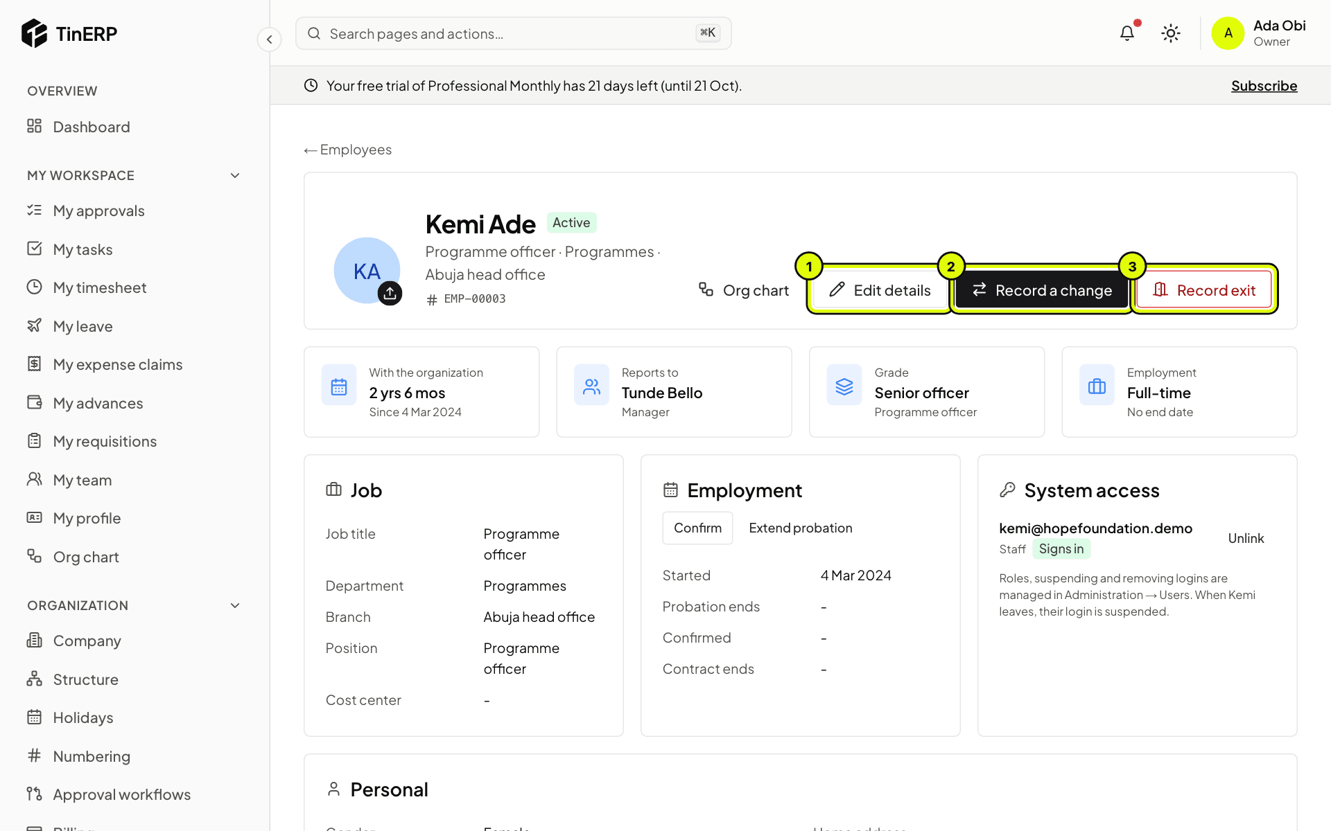This screenshot has height=831, width=1331.
Task: Collapse the My Workspace section
Action: [235, 175]
